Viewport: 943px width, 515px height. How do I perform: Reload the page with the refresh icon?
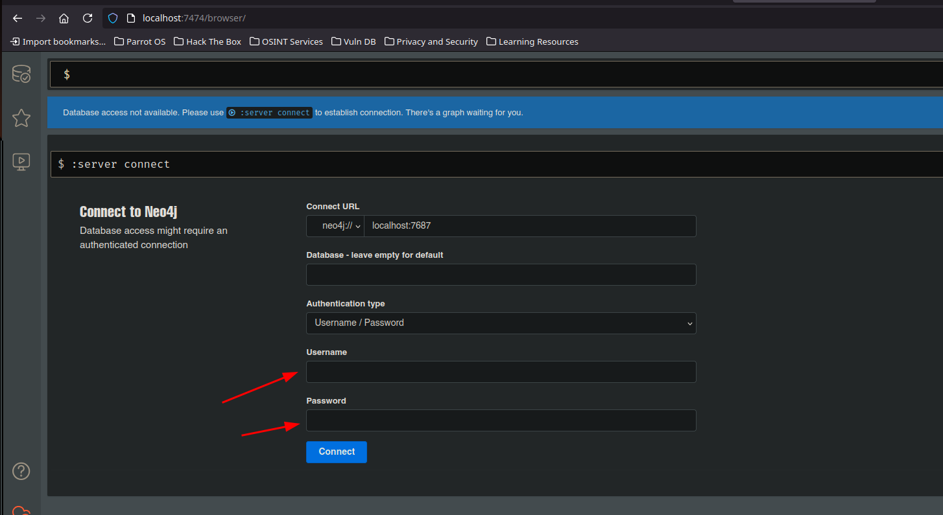(88, 18)
